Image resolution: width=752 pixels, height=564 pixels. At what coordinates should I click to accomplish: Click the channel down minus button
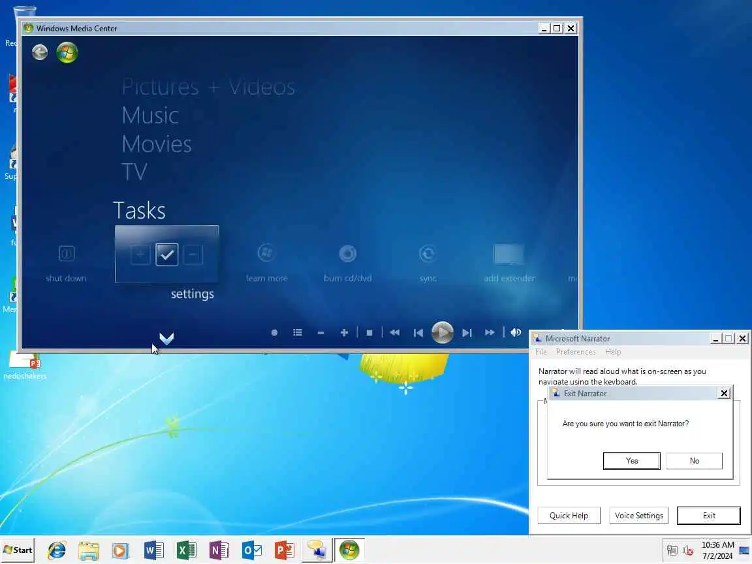coord(321,333)
